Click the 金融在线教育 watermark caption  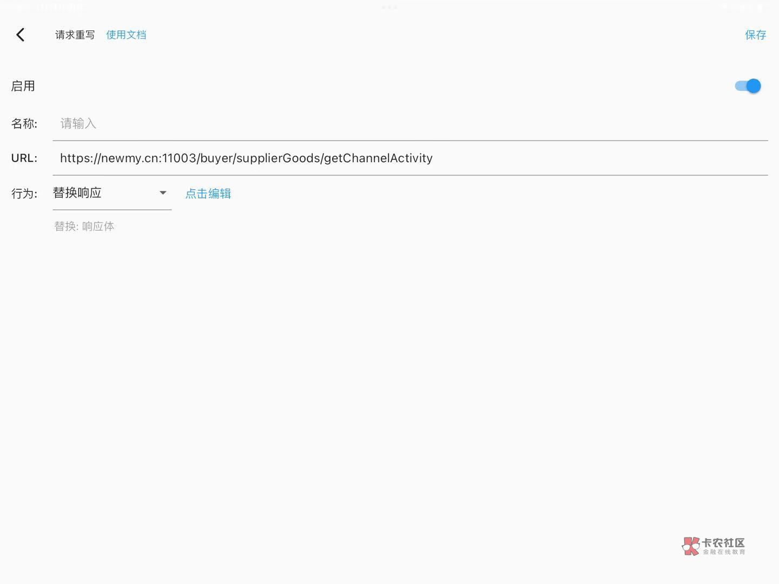[x=724, y=552]
